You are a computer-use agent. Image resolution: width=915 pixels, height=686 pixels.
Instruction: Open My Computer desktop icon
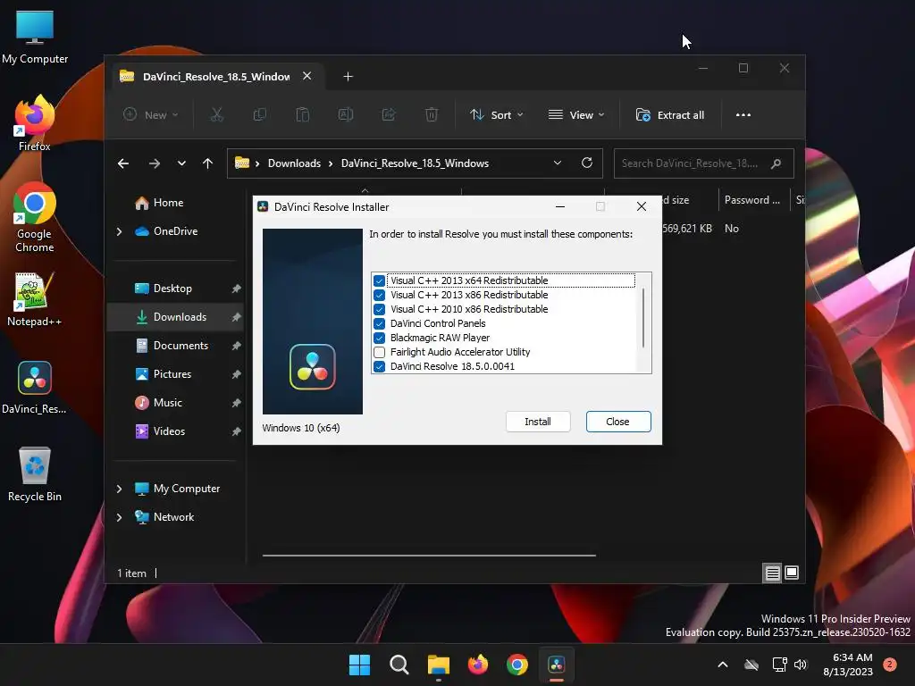[35, 37]
